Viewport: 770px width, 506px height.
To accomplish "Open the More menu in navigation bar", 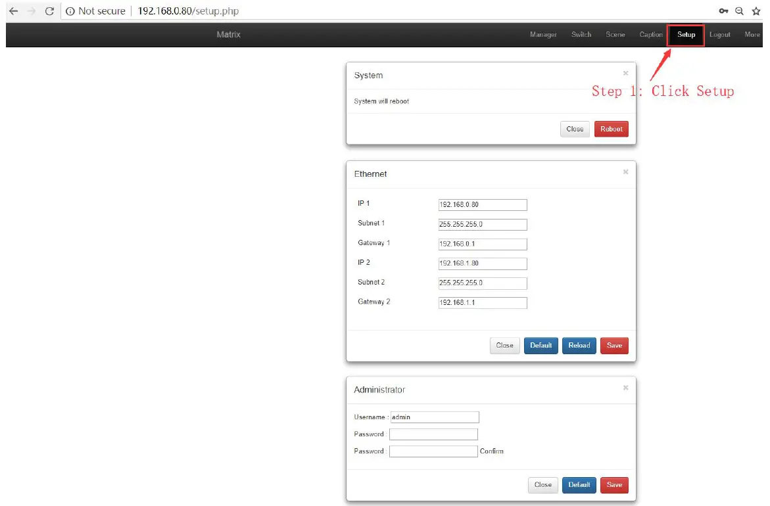I will (752, 34).
